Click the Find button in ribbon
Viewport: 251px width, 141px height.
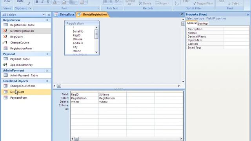click(221, 1)
